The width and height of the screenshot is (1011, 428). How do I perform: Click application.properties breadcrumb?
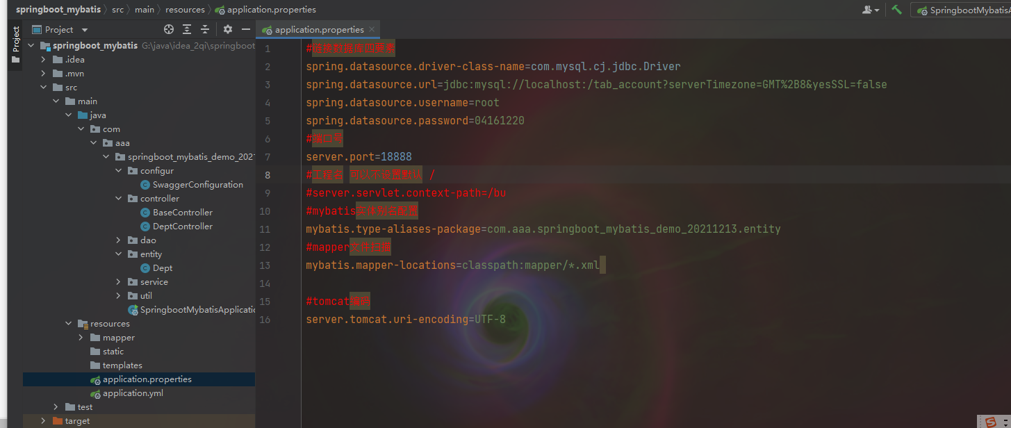pos(265,10)
